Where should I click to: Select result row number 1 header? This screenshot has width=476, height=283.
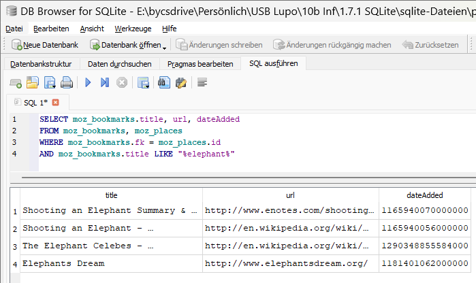coord(15,211)
